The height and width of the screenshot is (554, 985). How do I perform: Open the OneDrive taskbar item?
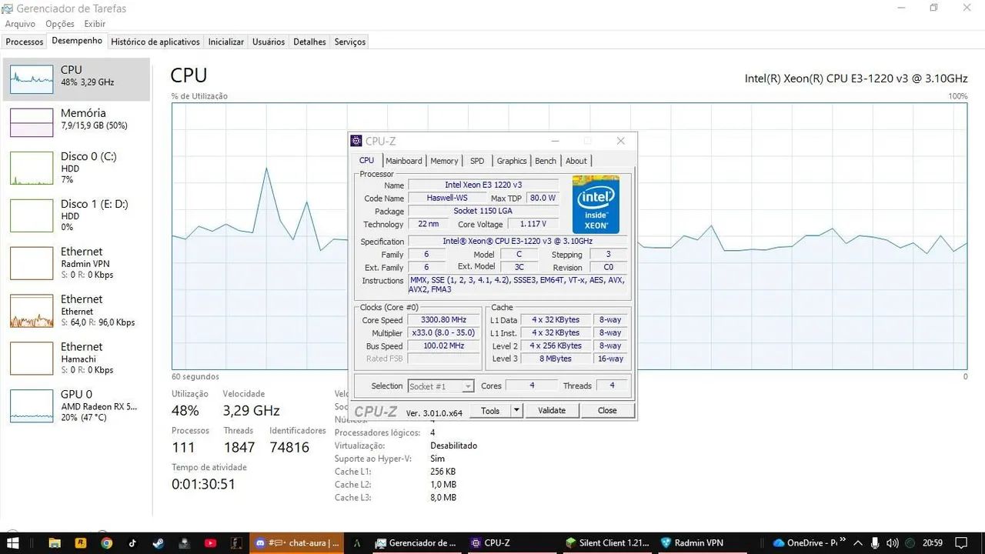(805, 542)
